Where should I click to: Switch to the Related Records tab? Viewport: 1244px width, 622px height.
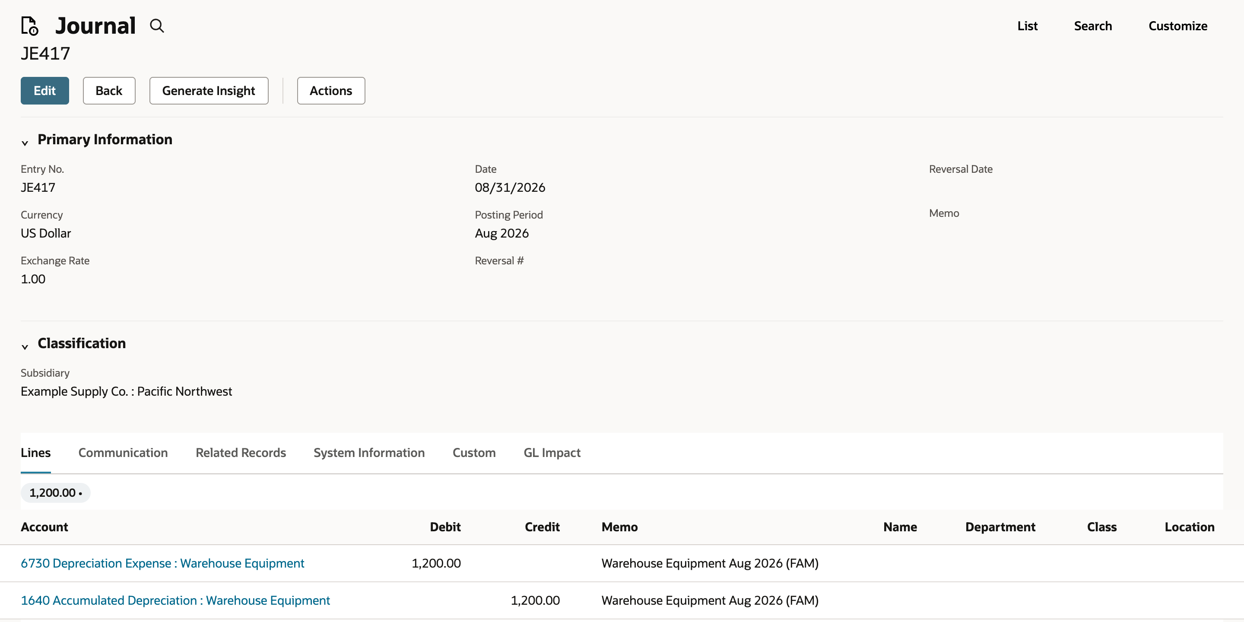241,453
